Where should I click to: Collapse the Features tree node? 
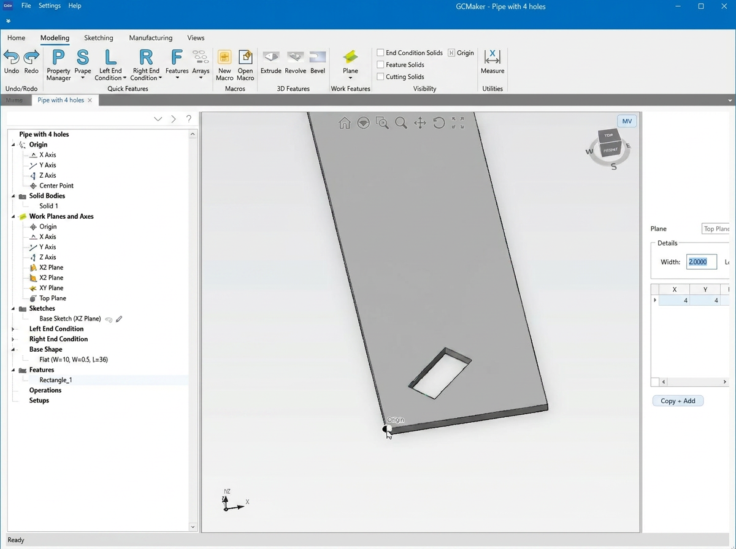(13, 370)
